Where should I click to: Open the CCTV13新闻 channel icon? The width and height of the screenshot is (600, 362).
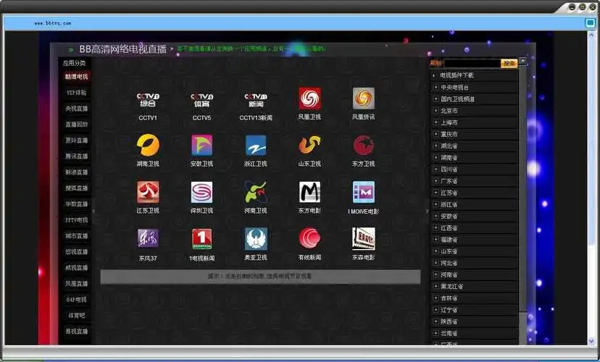[256, 100]
